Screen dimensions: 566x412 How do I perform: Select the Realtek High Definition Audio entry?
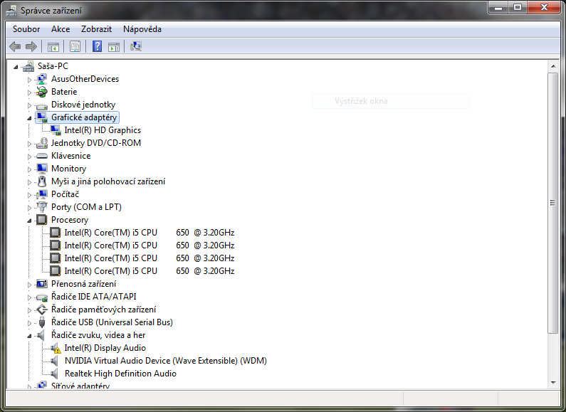[x=120, y=374]
